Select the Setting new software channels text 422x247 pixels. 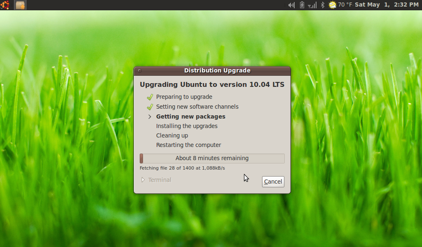click(197, 107)
